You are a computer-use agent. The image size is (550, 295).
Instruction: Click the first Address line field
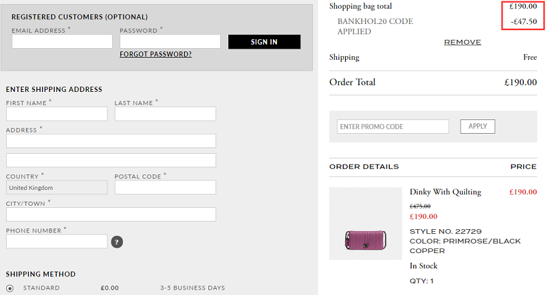click(x=111, y=141)
